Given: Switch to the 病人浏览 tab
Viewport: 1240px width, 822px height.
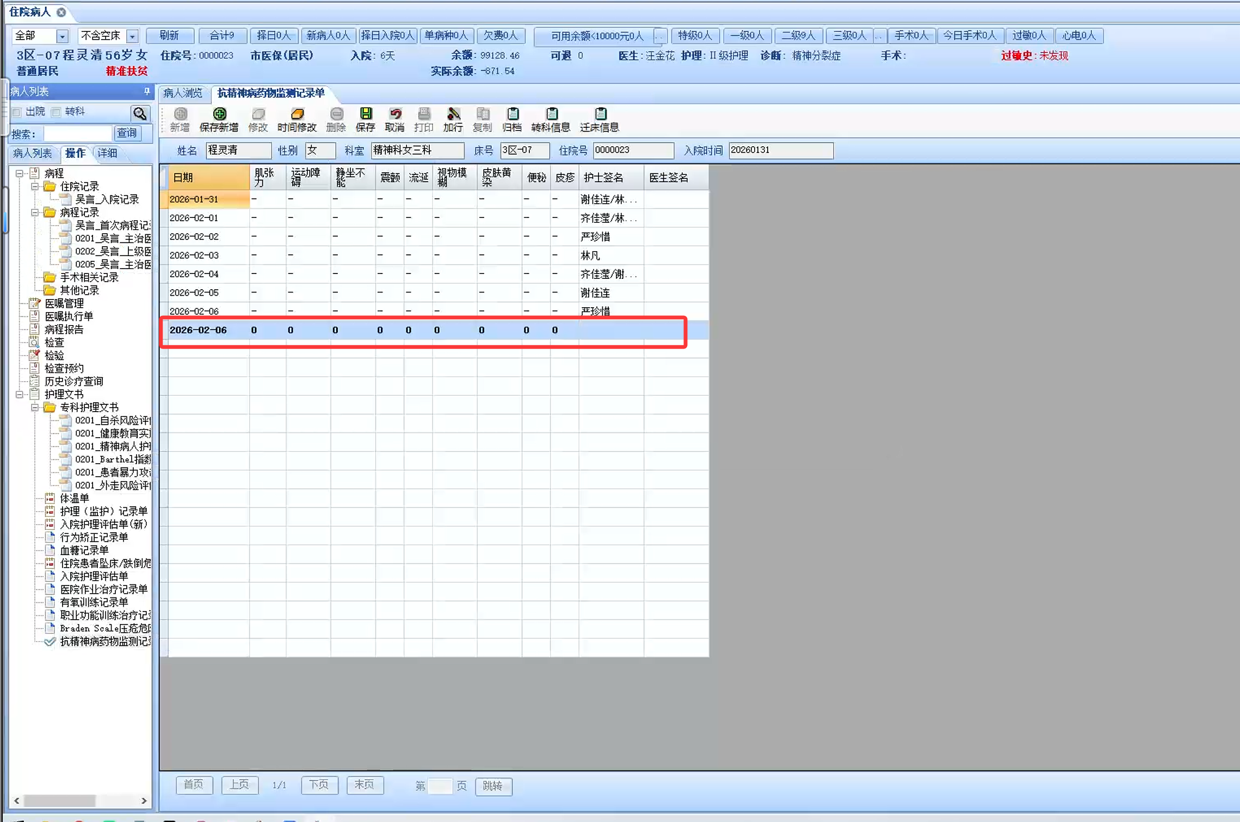Looking at the screenshot, I should 183,93.
